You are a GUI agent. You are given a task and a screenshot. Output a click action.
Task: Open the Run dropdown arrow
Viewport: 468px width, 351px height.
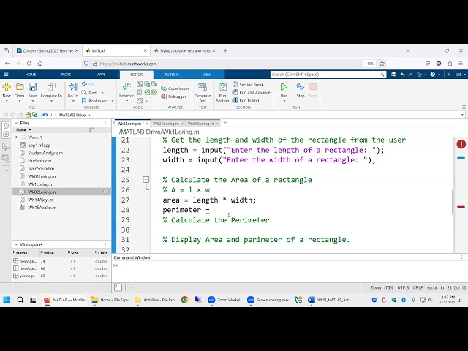[284, 101]
